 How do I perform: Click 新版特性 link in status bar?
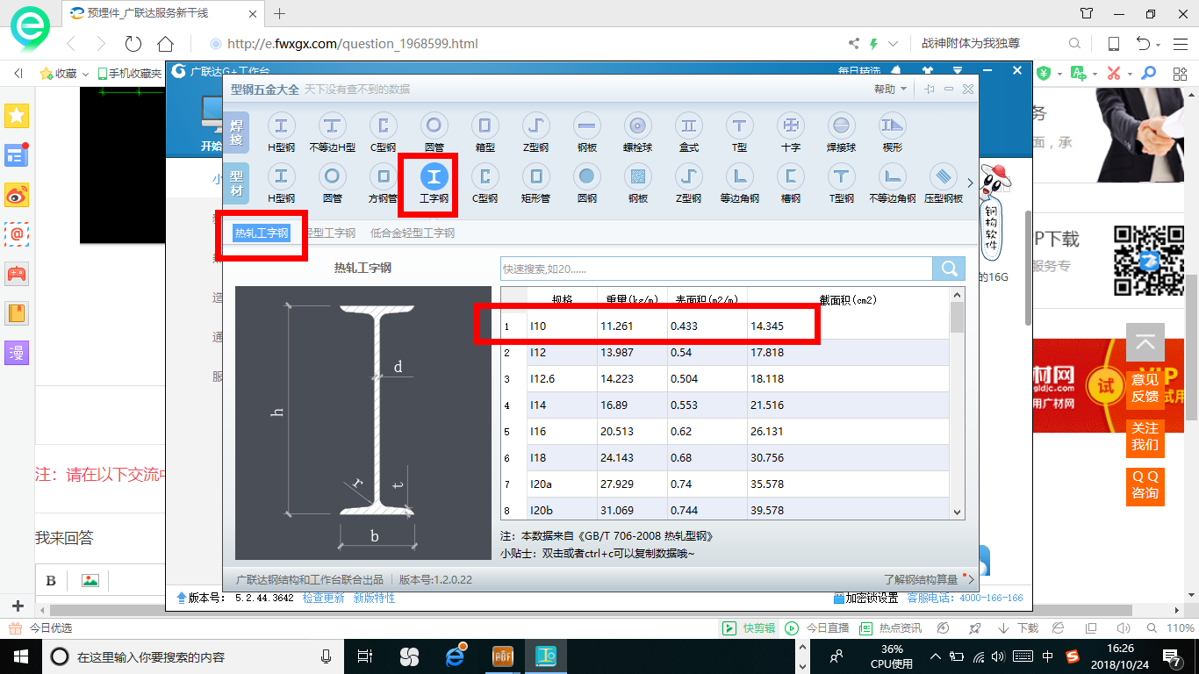coord(374,598)
